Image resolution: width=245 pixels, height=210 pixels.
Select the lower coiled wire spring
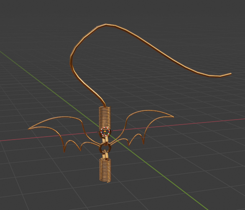click(x=105, y=170)
